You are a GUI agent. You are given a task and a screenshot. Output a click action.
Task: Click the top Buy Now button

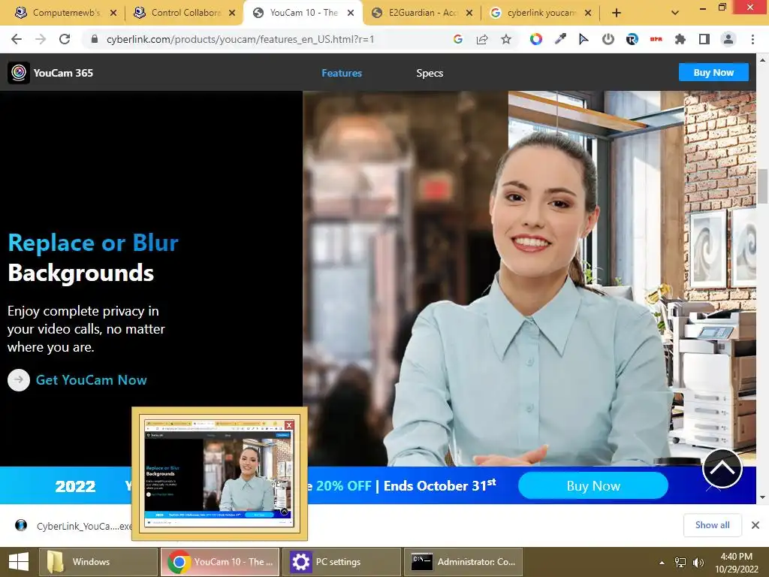point(713,73)
